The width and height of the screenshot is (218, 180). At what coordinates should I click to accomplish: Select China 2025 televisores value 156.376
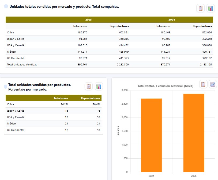coord(82,33)
